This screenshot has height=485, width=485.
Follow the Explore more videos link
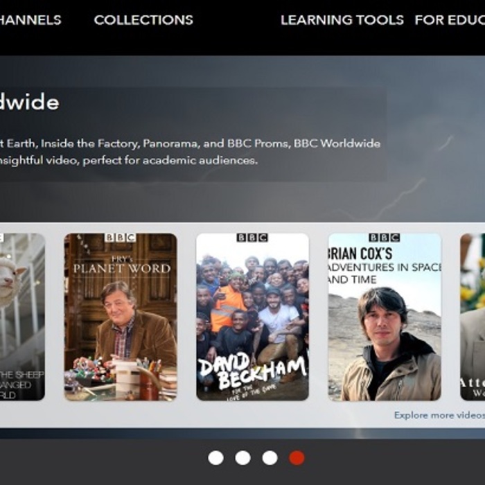click(x=439, y=415)
